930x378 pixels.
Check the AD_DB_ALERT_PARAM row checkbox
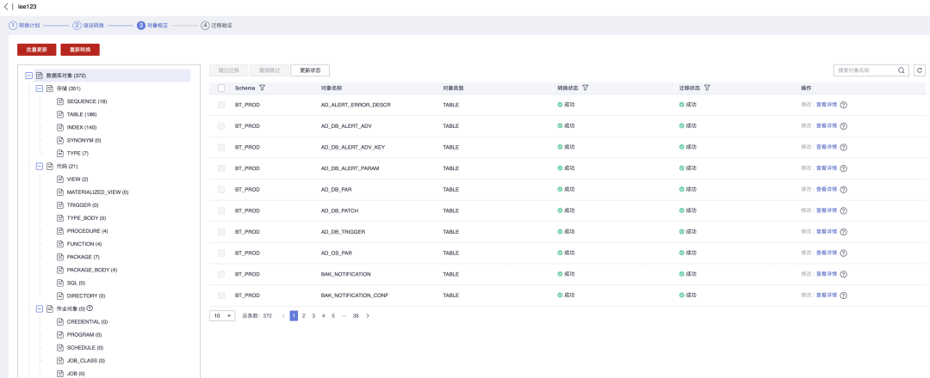(x=221, y=168)
